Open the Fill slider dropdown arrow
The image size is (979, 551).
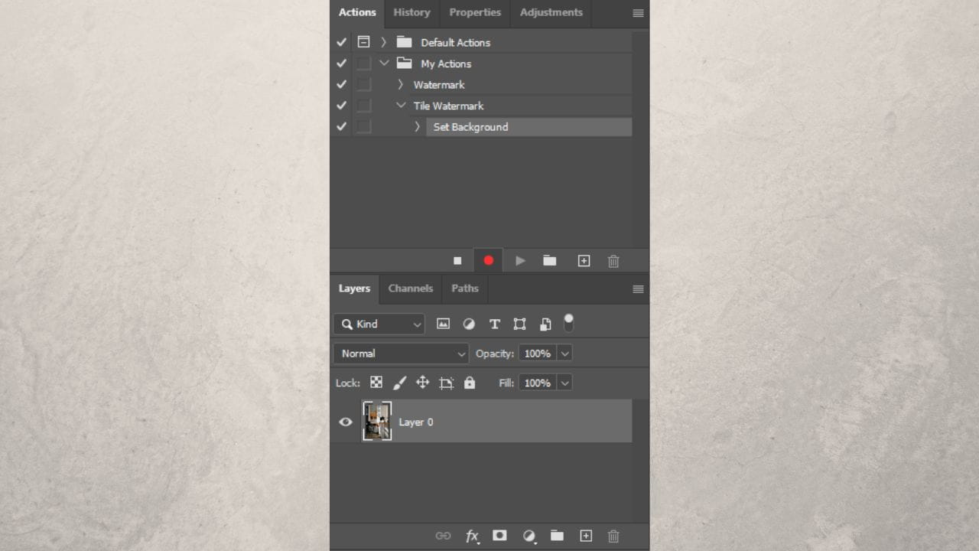(564, 383)
